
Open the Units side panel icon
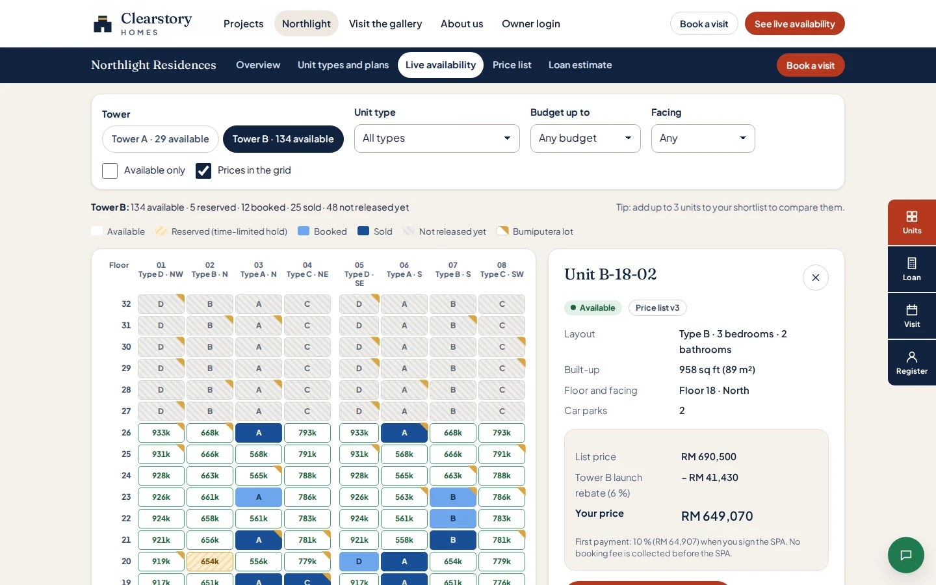pyautogui.click(x=912, y=222)
